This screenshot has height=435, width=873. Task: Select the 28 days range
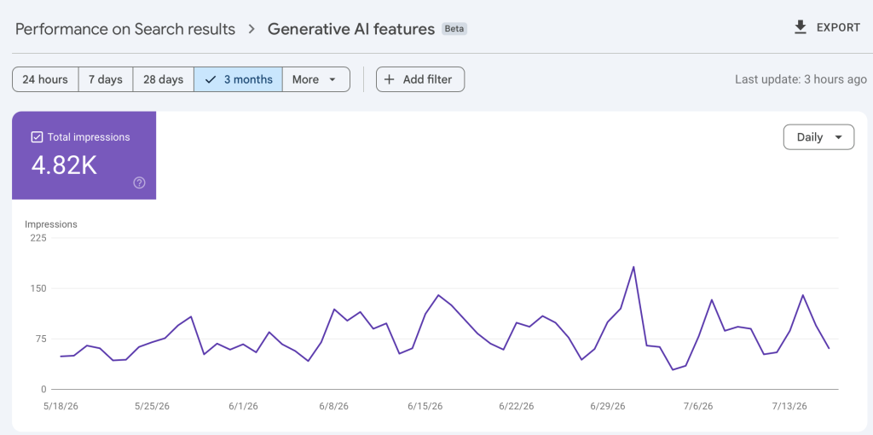[163, 79]
